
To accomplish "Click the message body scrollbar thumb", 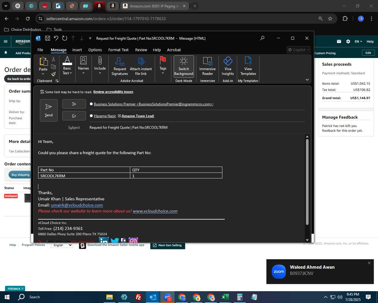I will pos(307,182).
